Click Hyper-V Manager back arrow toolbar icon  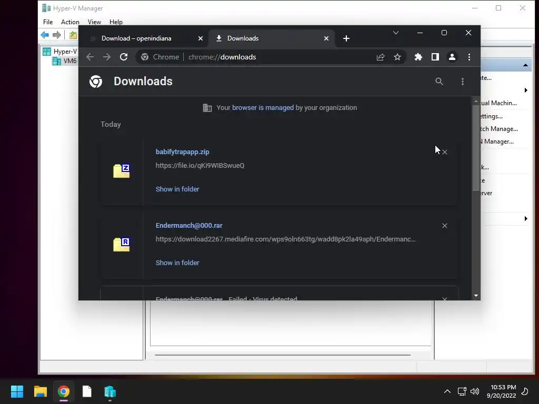click(45, 35)
